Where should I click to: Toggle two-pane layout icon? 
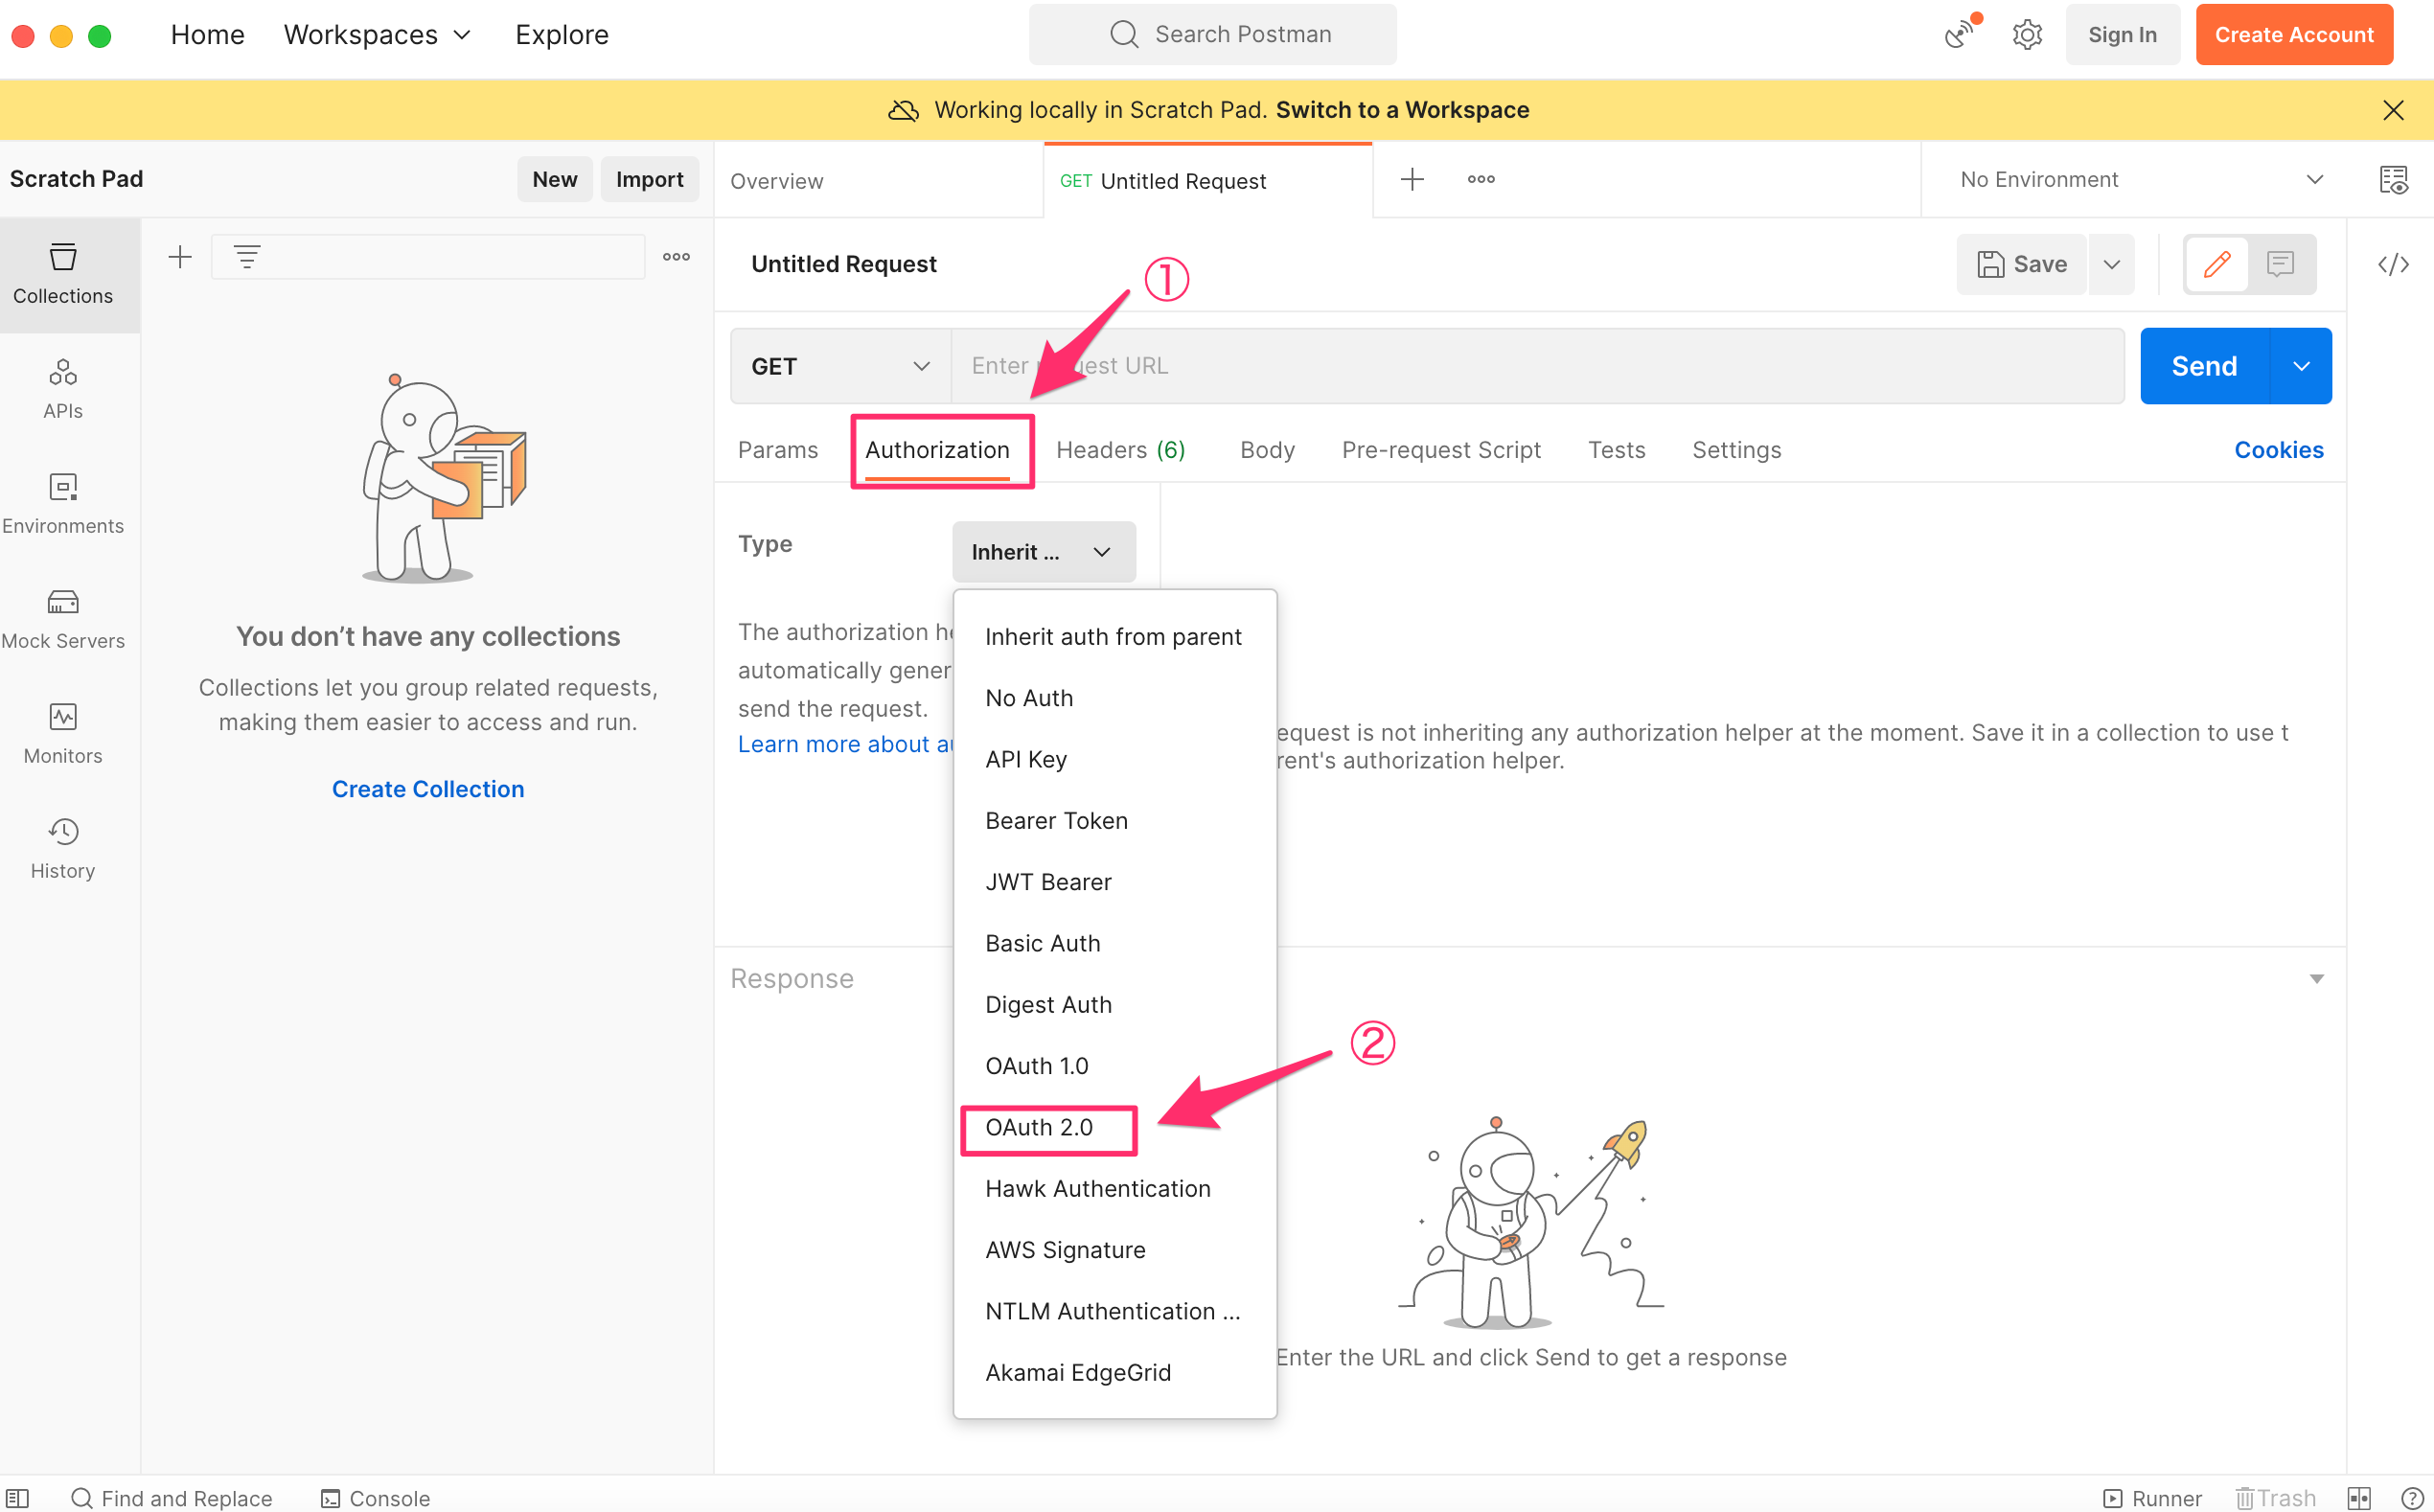pos(2359,1497)
